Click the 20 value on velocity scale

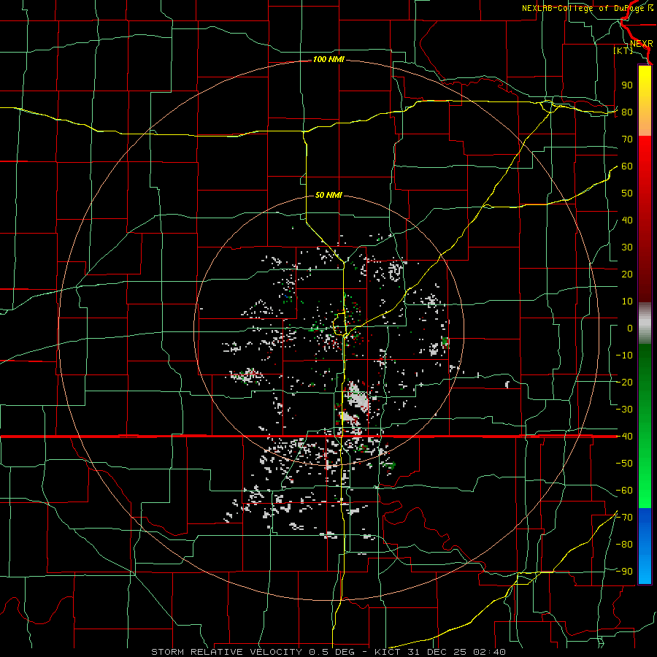pyautogui.click(x=627, y=274)
